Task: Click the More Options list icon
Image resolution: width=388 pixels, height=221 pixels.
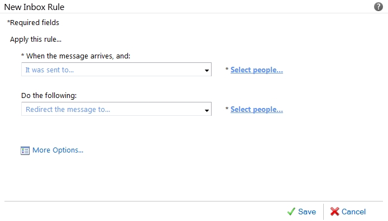Action: point(25,150)
